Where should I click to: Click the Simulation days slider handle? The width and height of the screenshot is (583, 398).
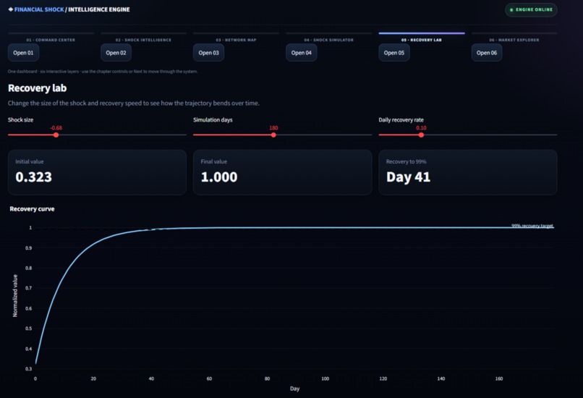273,135
